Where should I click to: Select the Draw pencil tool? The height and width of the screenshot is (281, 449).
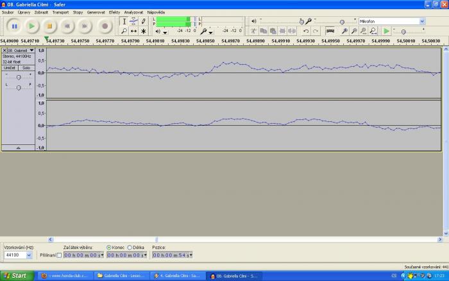point(143,21)
